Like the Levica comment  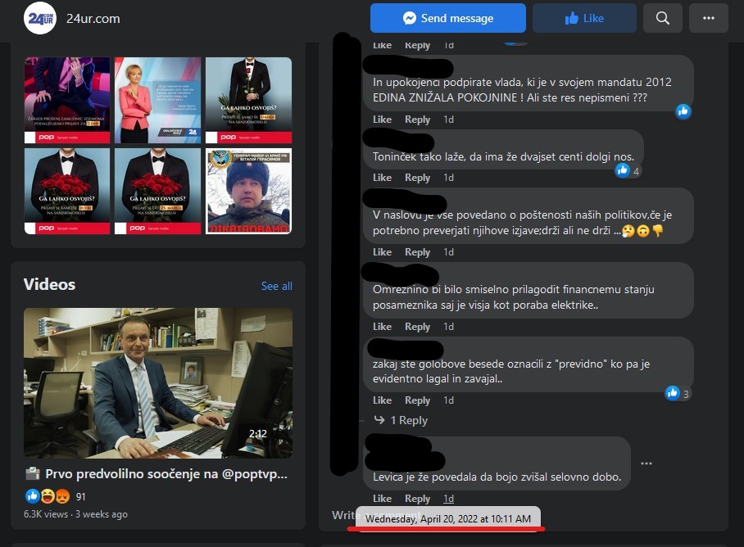pyautogui.click(x=382, y=499)
